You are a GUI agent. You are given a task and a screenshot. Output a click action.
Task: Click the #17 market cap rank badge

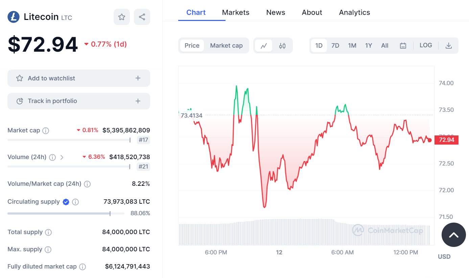144,140
